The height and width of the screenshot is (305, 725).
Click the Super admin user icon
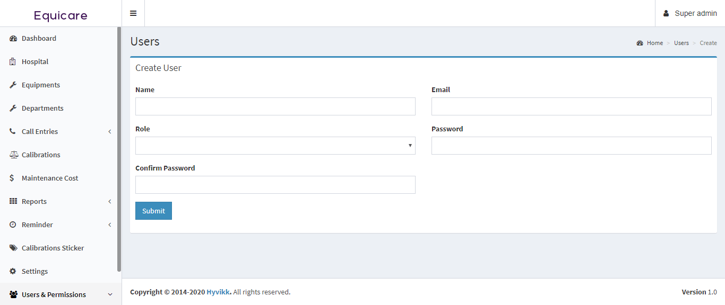click(666, 13)
